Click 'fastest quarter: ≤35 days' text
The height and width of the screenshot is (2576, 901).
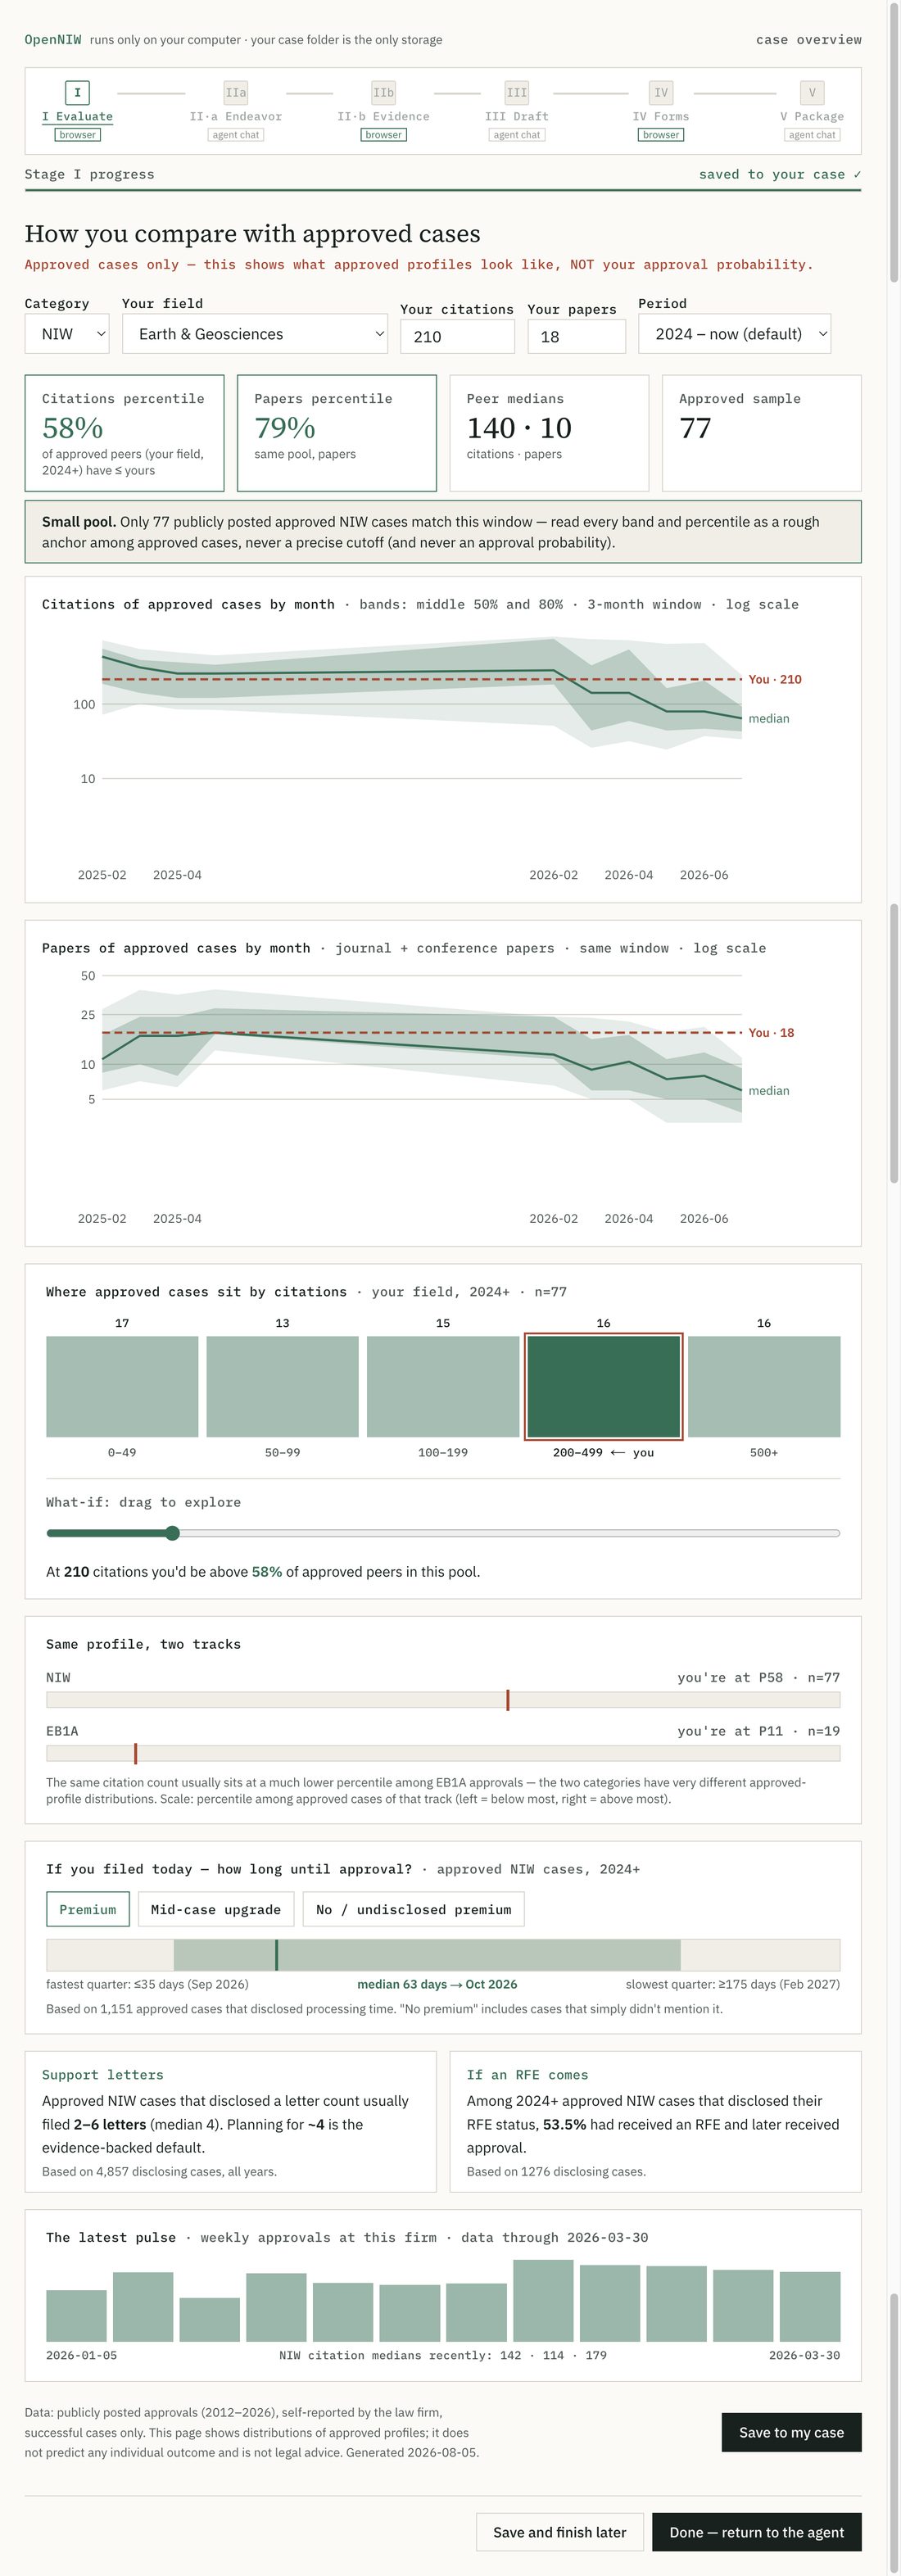point(147,1984)
